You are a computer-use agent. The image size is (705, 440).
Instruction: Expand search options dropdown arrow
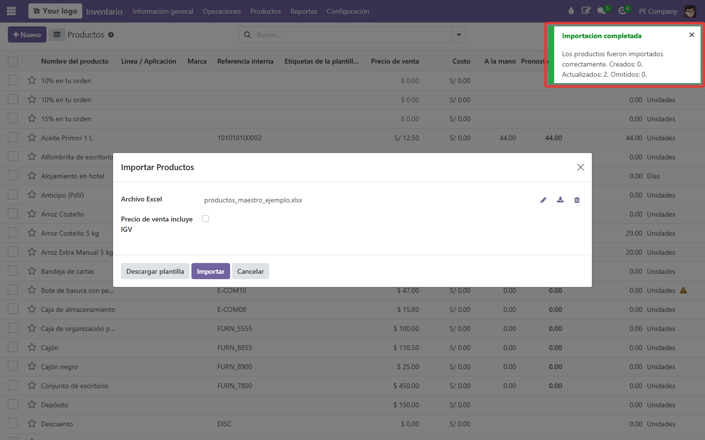click(x=459, y=35)
